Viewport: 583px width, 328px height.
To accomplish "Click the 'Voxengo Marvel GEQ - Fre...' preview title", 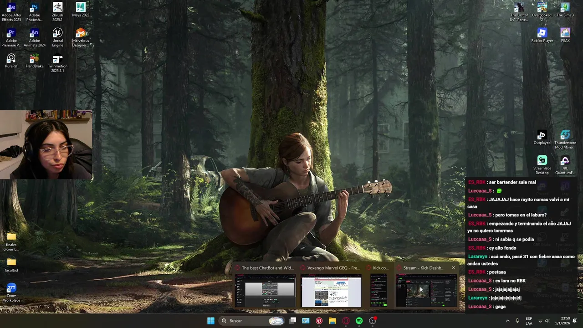I will 333,268.
